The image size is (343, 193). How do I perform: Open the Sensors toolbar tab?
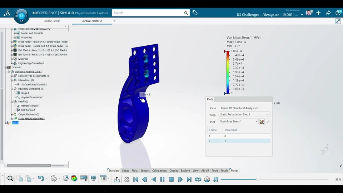point(145,171)
